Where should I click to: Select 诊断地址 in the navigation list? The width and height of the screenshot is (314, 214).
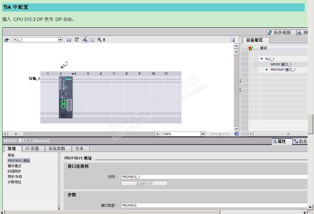coord(14,182)
